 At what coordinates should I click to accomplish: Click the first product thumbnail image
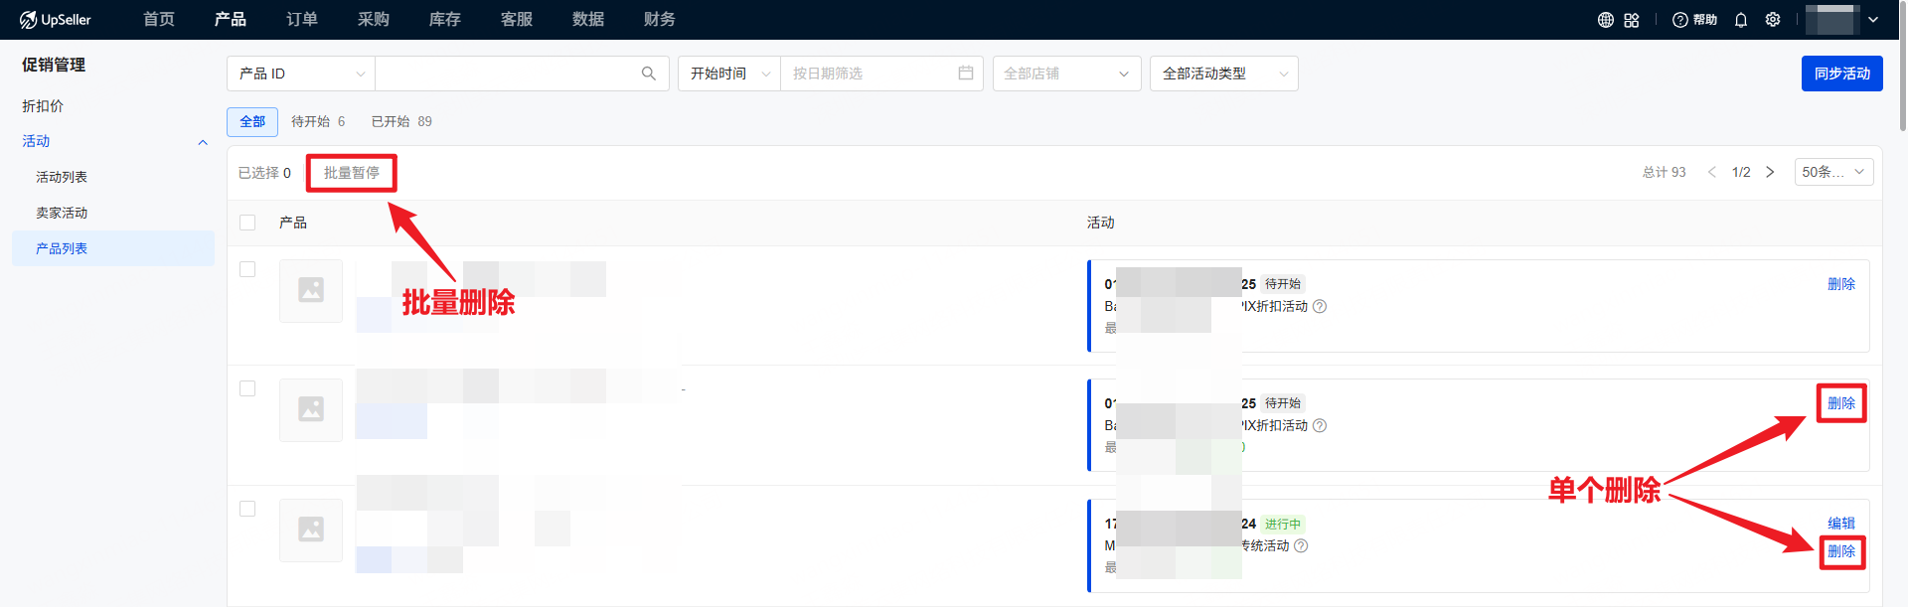click(311, 290)
